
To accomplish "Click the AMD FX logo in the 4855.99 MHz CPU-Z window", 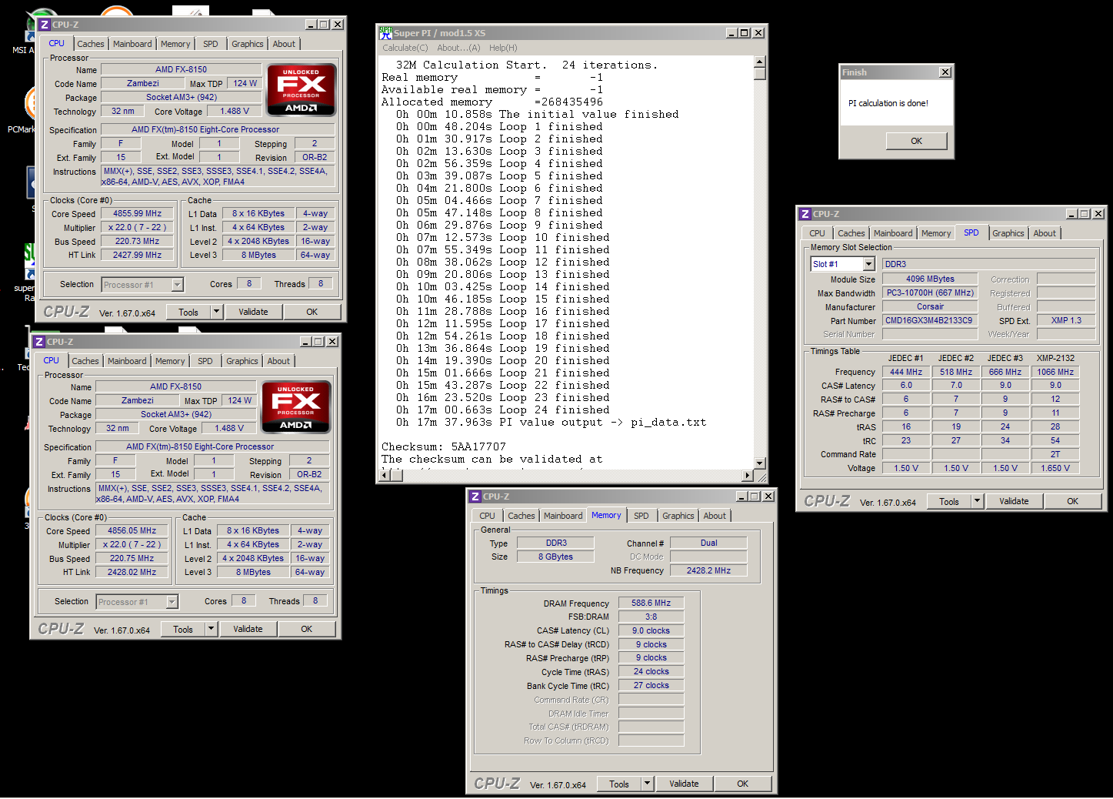I will 301,89.
